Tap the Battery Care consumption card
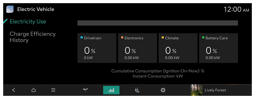Screen dimensions: 255x99 point(218,48)
